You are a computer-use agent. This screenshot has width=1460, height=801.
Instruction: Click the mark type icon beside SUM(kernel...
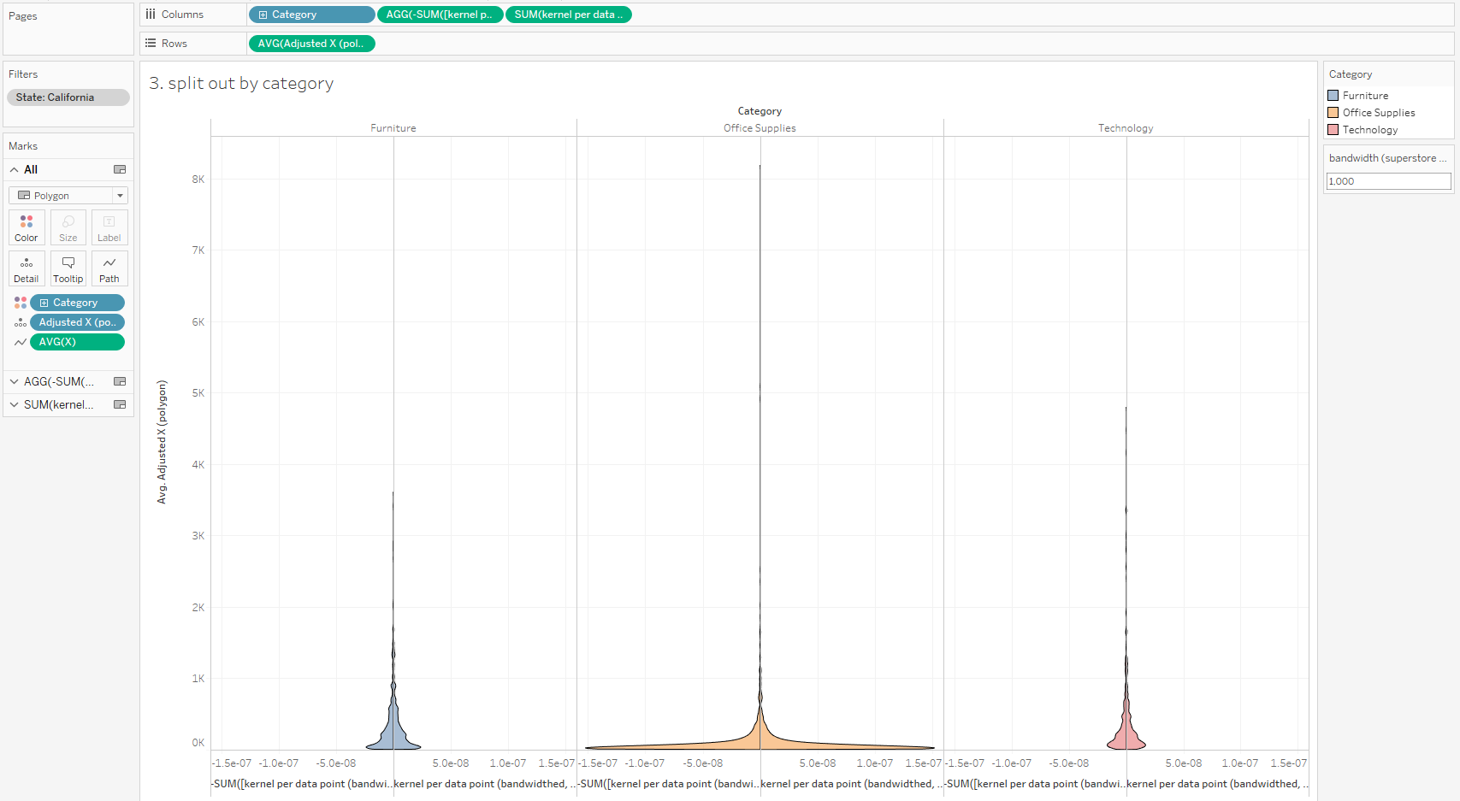(120, 405)
